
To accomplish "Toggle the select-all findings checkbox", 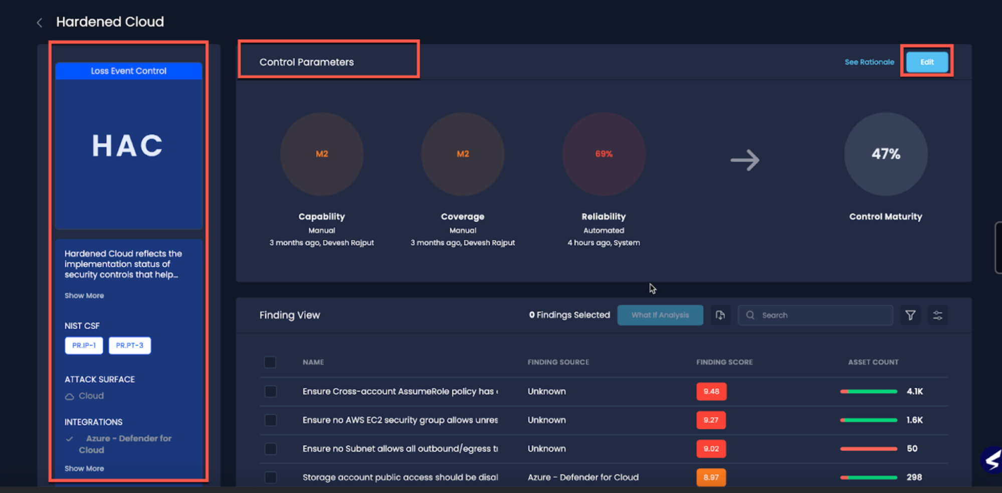I will (270, 362).
